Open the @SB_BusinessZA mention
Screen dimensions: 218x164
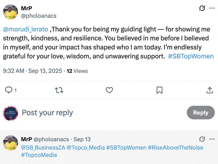43,147
